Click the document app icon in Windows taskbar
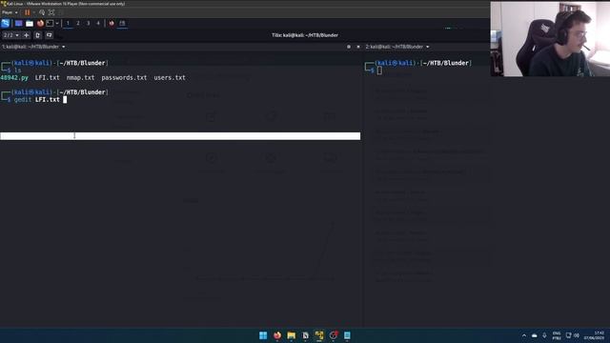 (x=305, y=335)
